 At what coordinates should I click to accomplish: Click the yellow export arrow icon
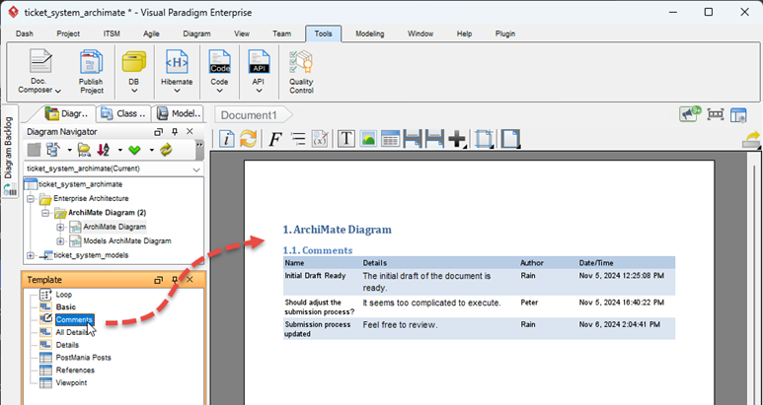tap(751, 139)
